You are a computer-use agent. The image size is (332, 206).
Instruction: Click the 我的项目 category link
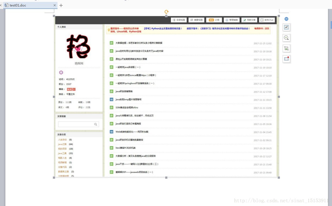pyautogui.click(x=62, y=149)
